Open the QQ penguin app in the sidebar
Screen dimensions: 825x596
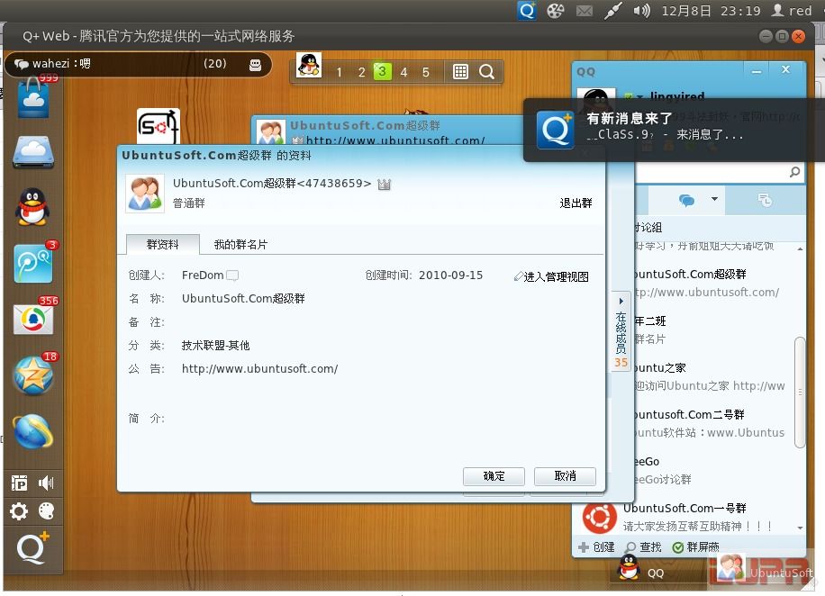[32, 208]
